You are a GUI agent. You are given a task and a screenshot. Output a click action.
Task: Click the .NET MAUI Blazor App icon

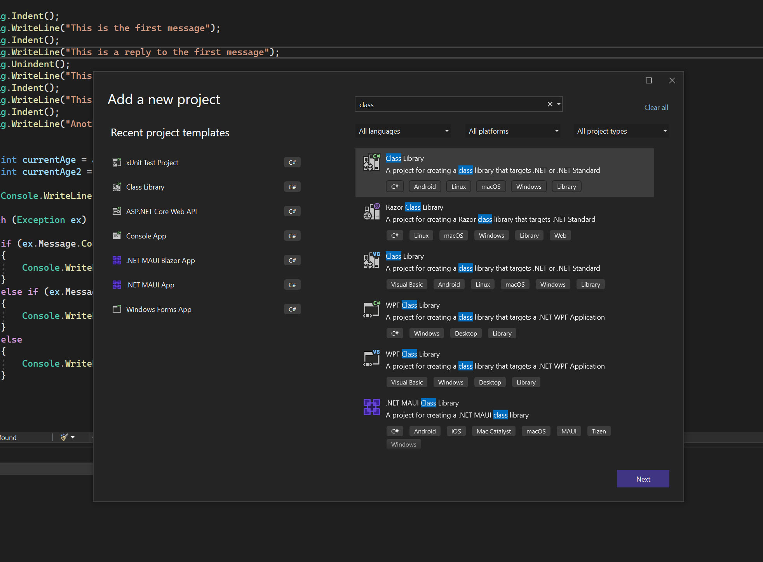click(x=117, y=260)
